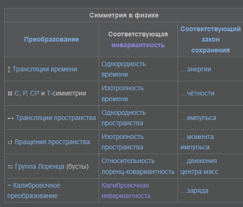Screen dimensions: 243x207
Task: Open the purple инвариантность header link
Action: point(138,45)
